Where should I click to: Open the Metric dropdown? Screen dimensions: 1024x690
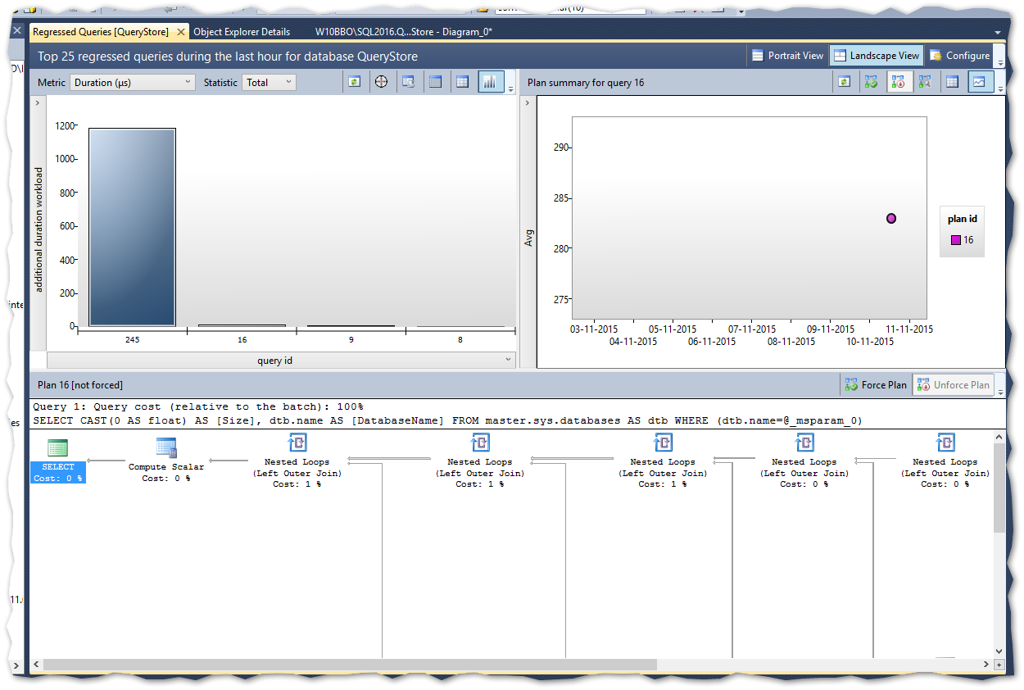tap(133, 82)
